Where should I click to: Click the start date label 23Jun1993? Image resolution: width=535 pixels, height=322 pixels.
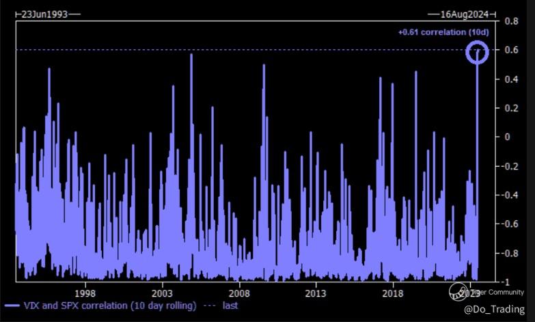(44, 14)
